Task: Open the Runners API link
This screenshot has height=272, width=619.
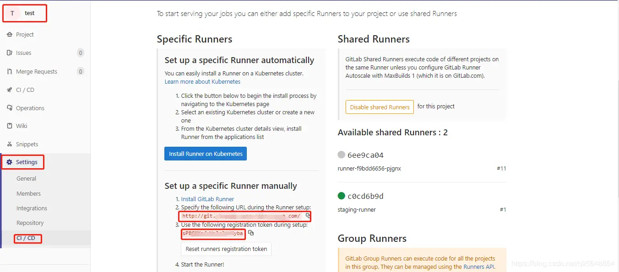Action: coord(479,267)
